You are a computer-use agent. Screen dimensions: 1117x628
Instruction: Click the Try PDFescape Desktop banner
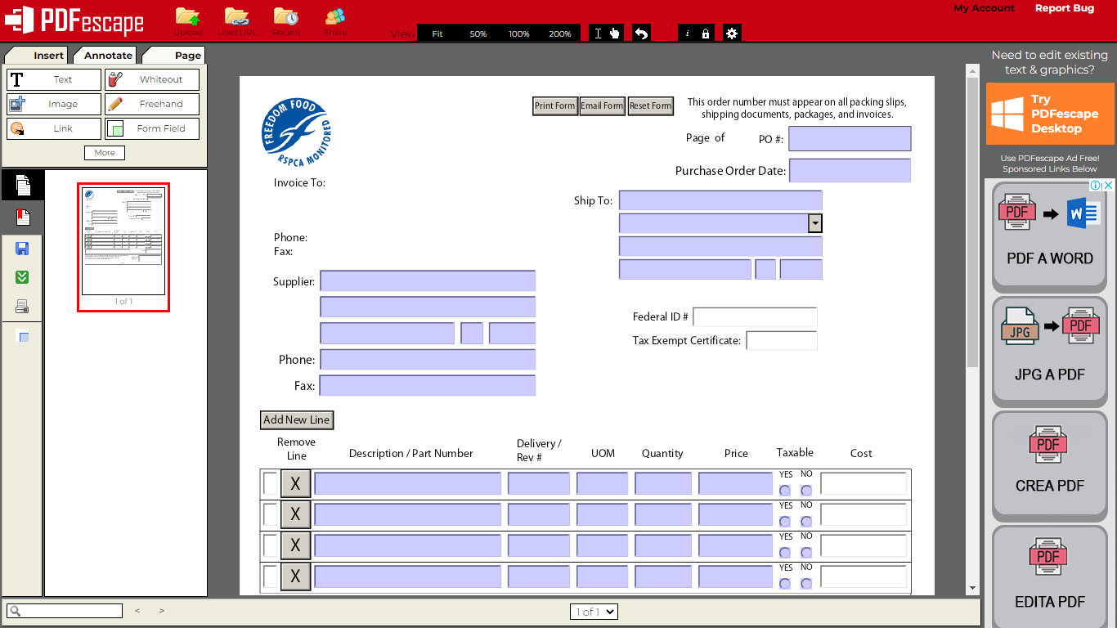pos(1050,114)
